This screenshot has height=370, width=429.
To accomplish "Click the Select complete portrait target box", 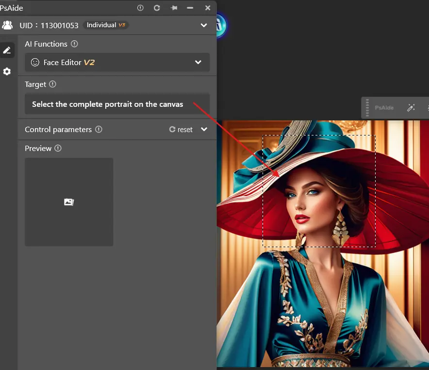I will pos(117,104).
